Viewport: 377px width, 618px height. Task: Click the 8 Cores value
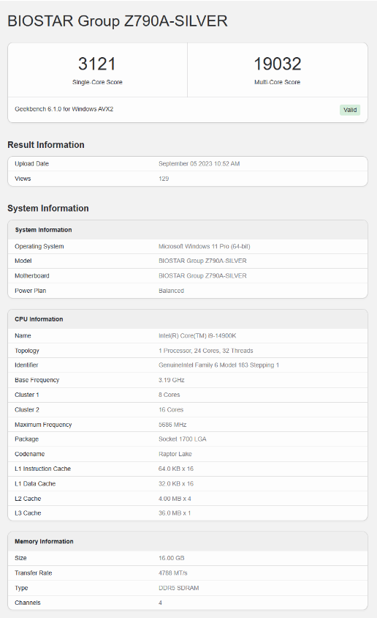[169, 395]
